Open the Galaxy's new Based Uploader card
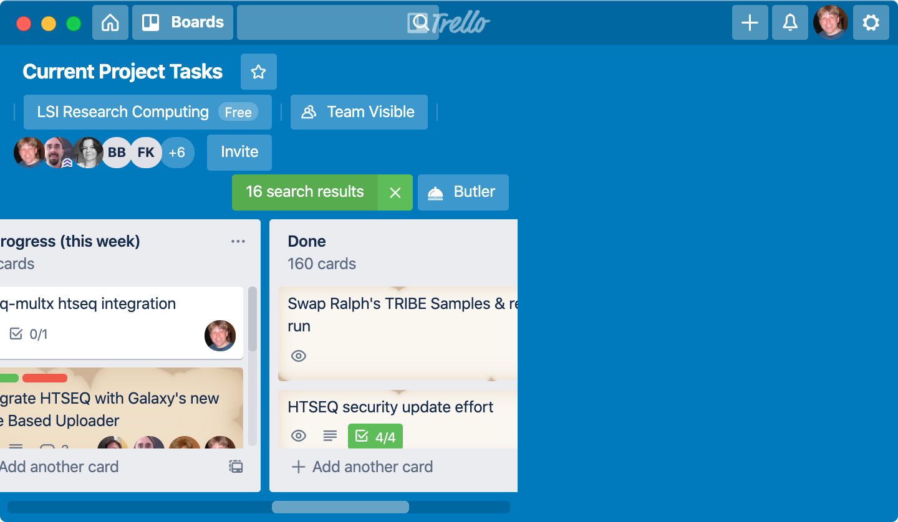This screenshot has height=522, width=898. (x=122, y=408)
